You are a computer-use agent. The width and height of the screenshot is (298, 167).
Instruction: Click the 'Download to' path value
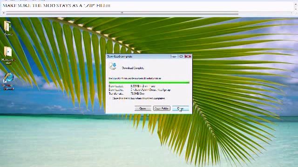pyautogui.click(x=150, y=90)
